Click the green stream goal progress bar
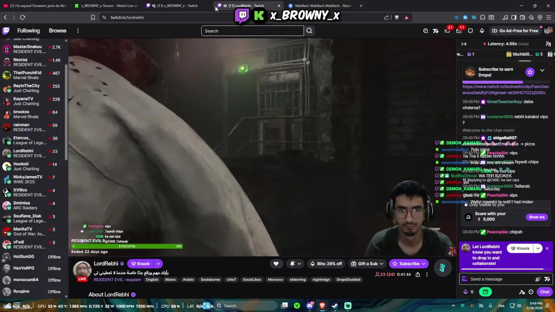The image size is (555, 312). point(127,246)
